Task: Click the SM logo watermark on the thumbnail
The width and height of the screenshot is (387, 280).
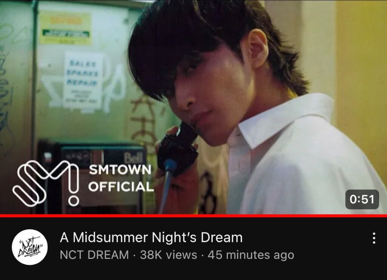Action: coord(46,183)
